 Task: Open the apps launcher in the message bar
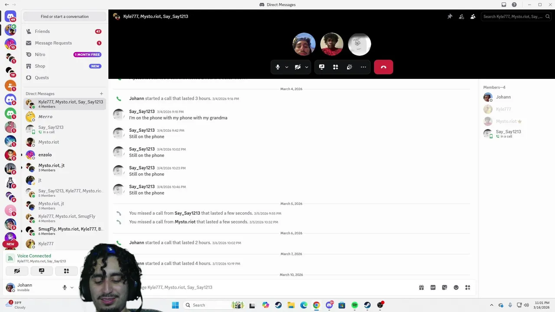pyautogui.click(x=467, y=287)
